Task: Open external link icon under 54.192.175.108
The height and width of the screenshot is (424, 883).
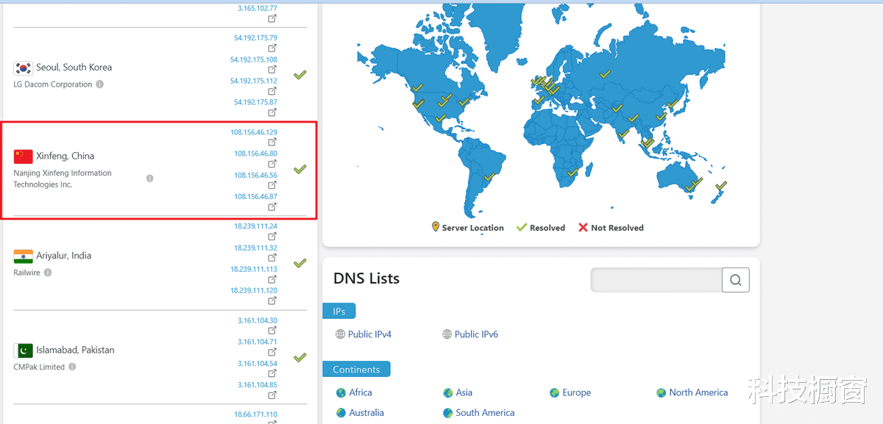Action: tap(272, 70)
